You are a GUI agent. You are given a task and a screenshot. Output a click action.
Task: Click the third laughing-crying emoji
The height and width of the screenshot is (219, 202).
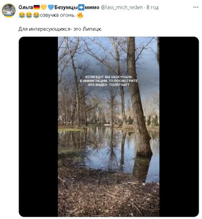(36, 15)
